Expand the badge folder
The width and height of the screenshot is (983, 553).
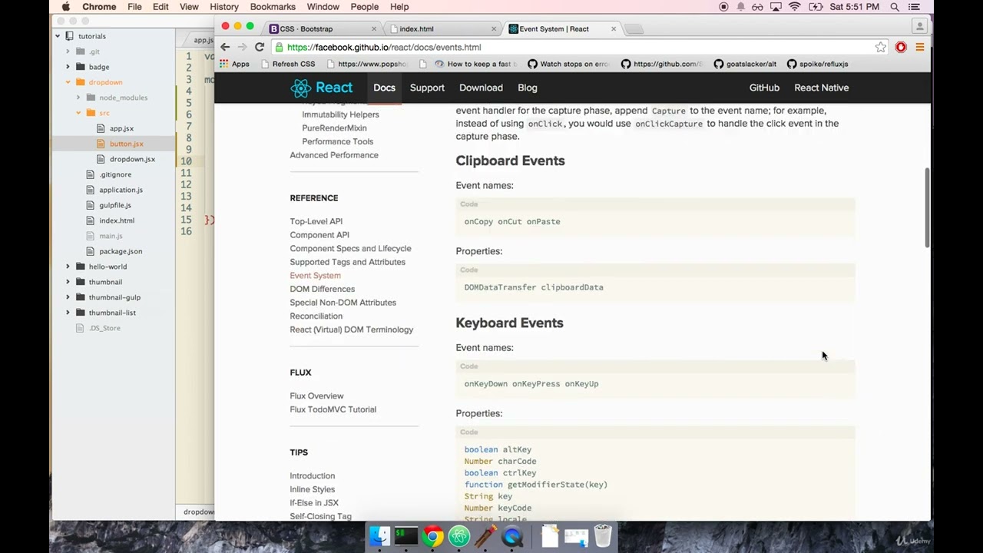[68, 67]
